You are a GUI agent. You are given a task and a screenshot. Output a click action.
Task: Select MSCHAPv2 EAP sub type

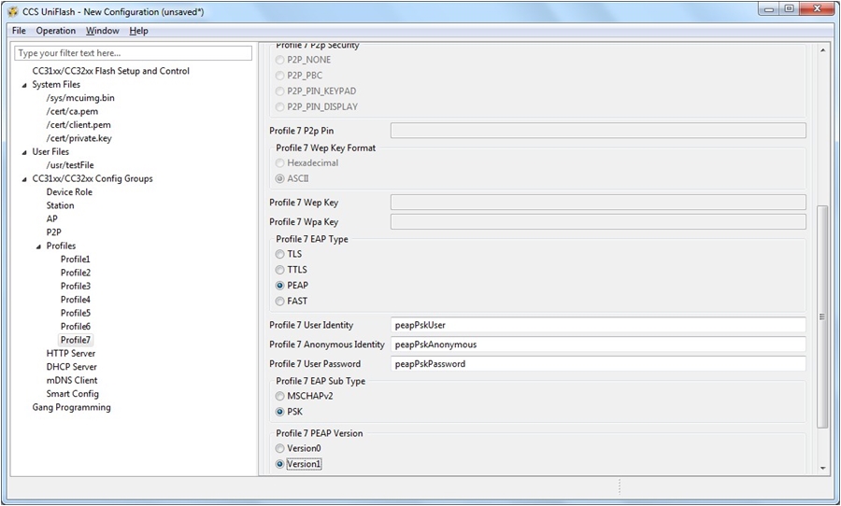(279, 396)
